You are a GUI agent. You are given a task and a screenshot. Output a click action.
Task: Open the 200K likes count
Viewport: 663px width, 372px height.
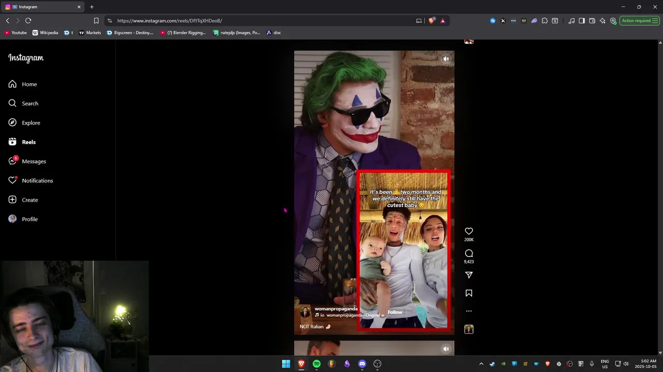(469, 240)
